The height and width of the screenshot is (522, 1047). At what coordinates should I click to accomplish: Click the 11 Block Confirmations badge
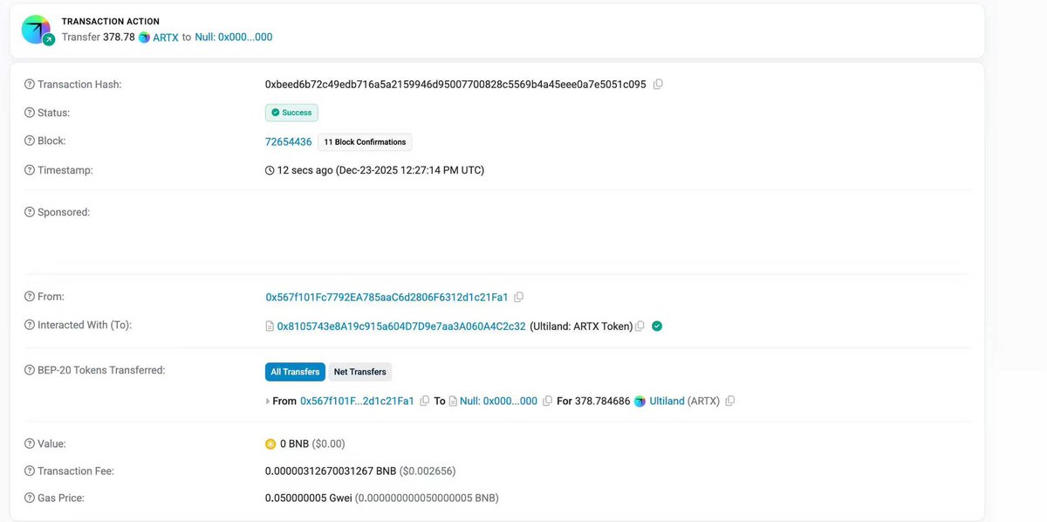[365, 141]
